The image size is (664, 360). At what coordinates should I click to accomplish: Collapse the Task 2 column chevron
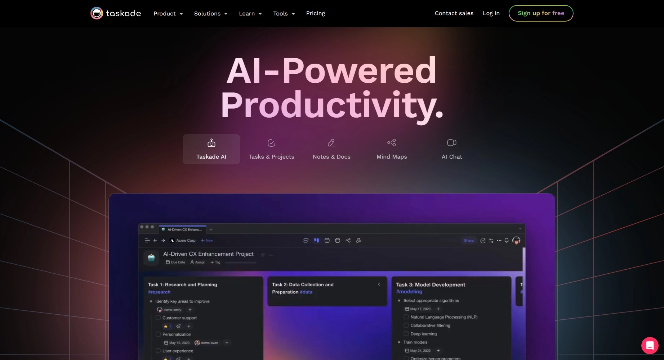point(379,284)
